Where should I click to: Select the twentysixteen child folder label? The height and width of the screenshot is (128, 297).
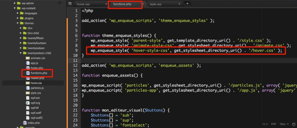39,53
